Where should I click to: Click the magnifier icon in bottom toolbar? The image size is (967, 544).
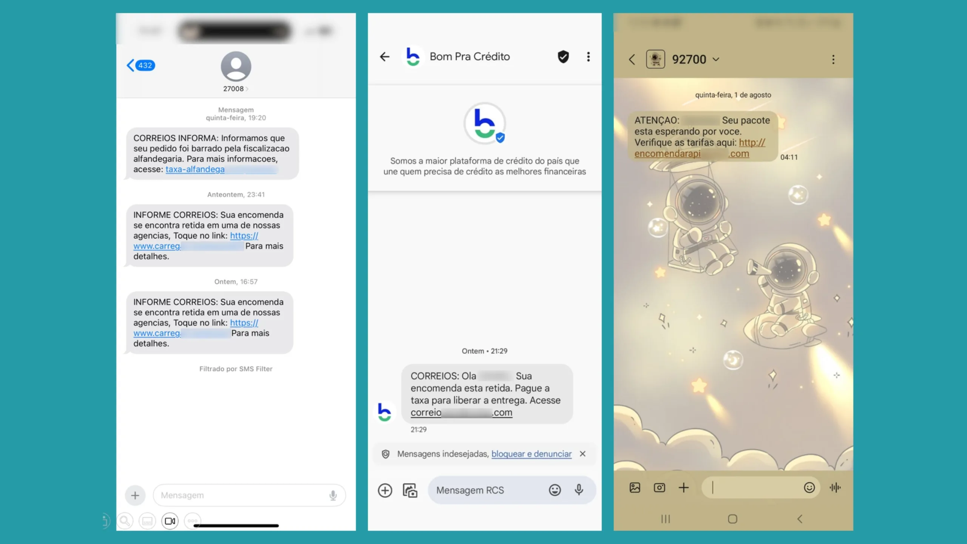[125, 521]
